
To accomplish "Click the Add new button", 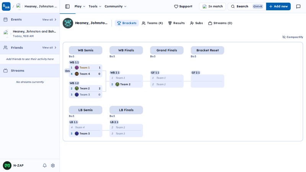I will click(x=278, y=6).
